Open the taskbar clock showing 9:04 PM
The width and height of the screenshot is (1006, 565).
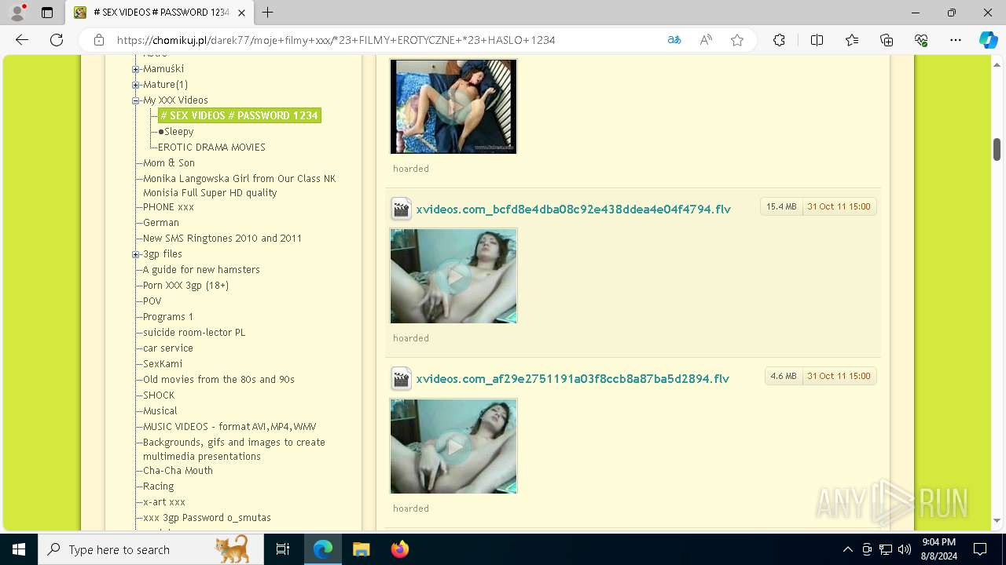point(938,549)
